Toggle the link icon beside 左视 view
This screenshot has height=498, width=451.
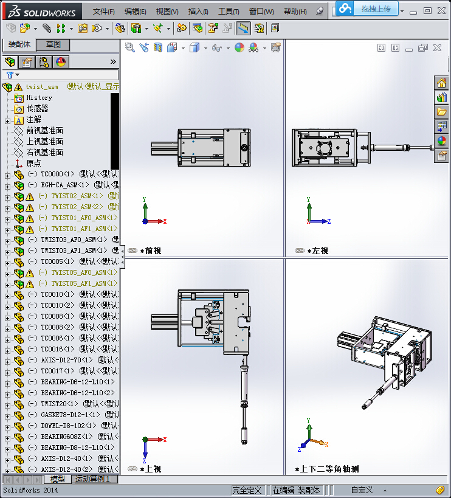click(x=300, y=251)
